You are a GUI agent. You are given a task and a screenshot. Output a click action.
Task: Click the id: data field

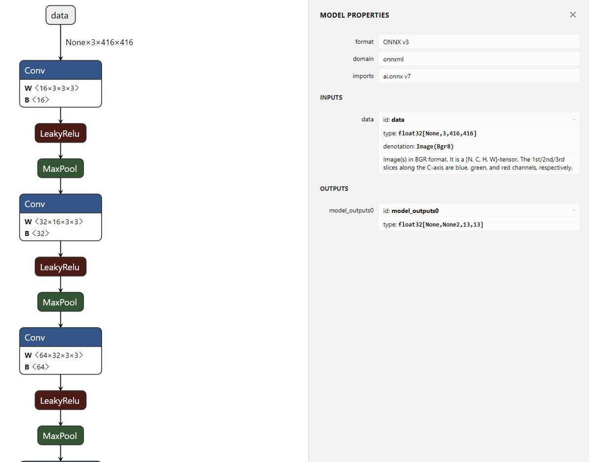[x=479, y=119]
